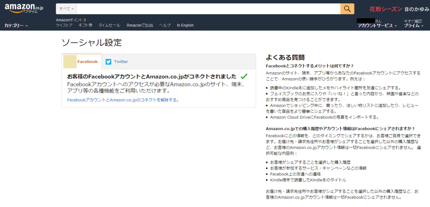Viewport: 430px width, 207px height.
Task: Open the Amazonで出品 link
Action: 140,25
